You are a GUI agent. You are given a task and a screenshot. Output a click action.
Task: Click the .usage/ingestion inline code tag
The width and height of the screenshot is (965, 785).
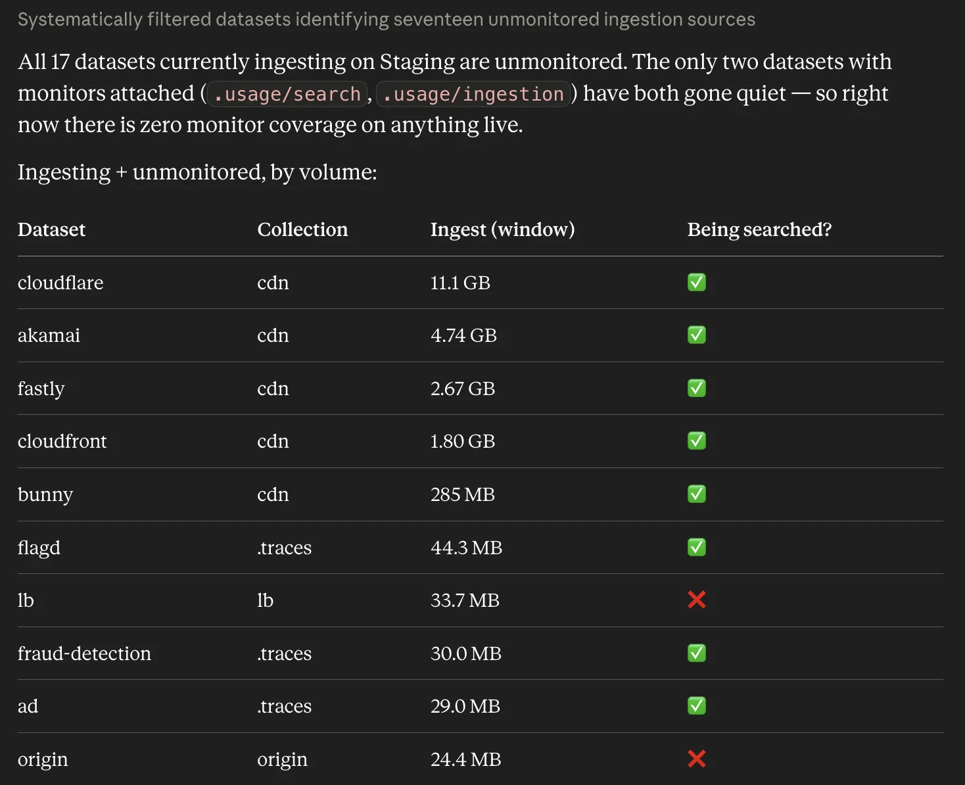pyautogui.click(x=473, y=94)
